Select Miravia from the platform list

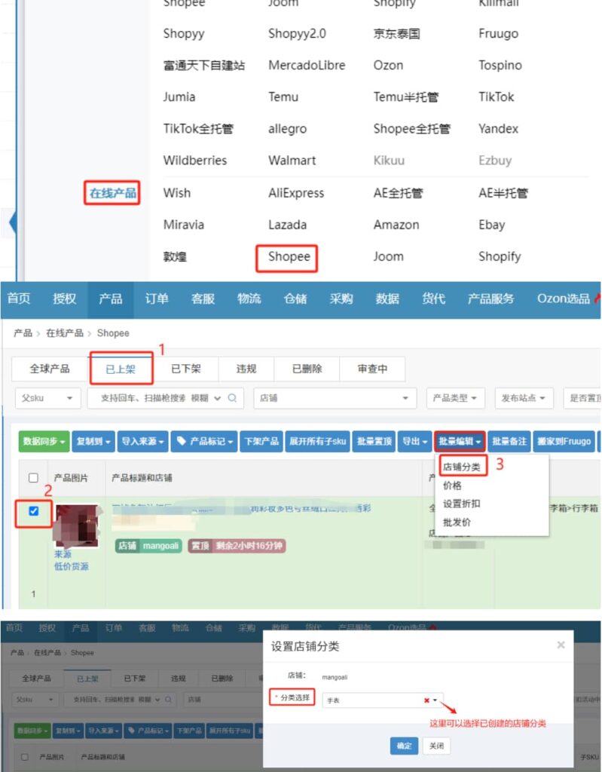pyautogui.click(x=184, y=225)
